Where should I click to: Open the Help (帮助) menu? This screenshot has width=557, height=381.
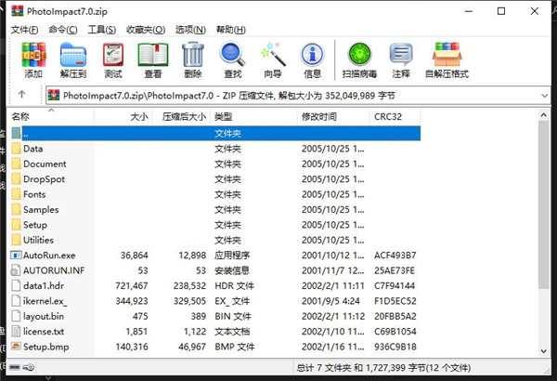(231, 30)
